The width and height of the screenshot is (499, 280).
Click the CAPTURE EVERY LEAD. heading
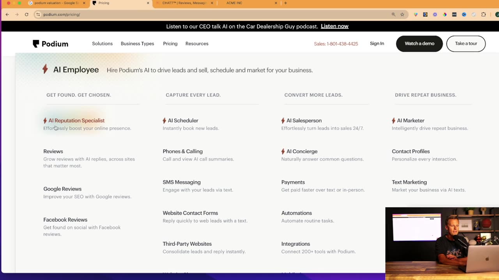[x=193, y=95]
